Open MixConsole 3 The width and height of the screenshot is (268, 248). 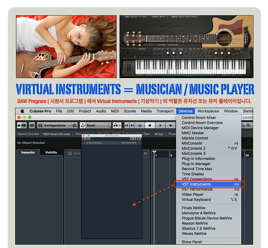(x=208, y=154)
